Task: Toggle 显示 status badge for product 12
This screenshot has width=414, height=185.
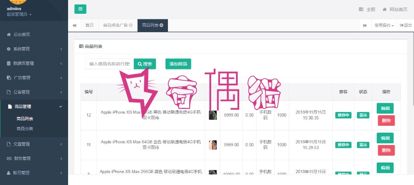Action: click(363, 115)
